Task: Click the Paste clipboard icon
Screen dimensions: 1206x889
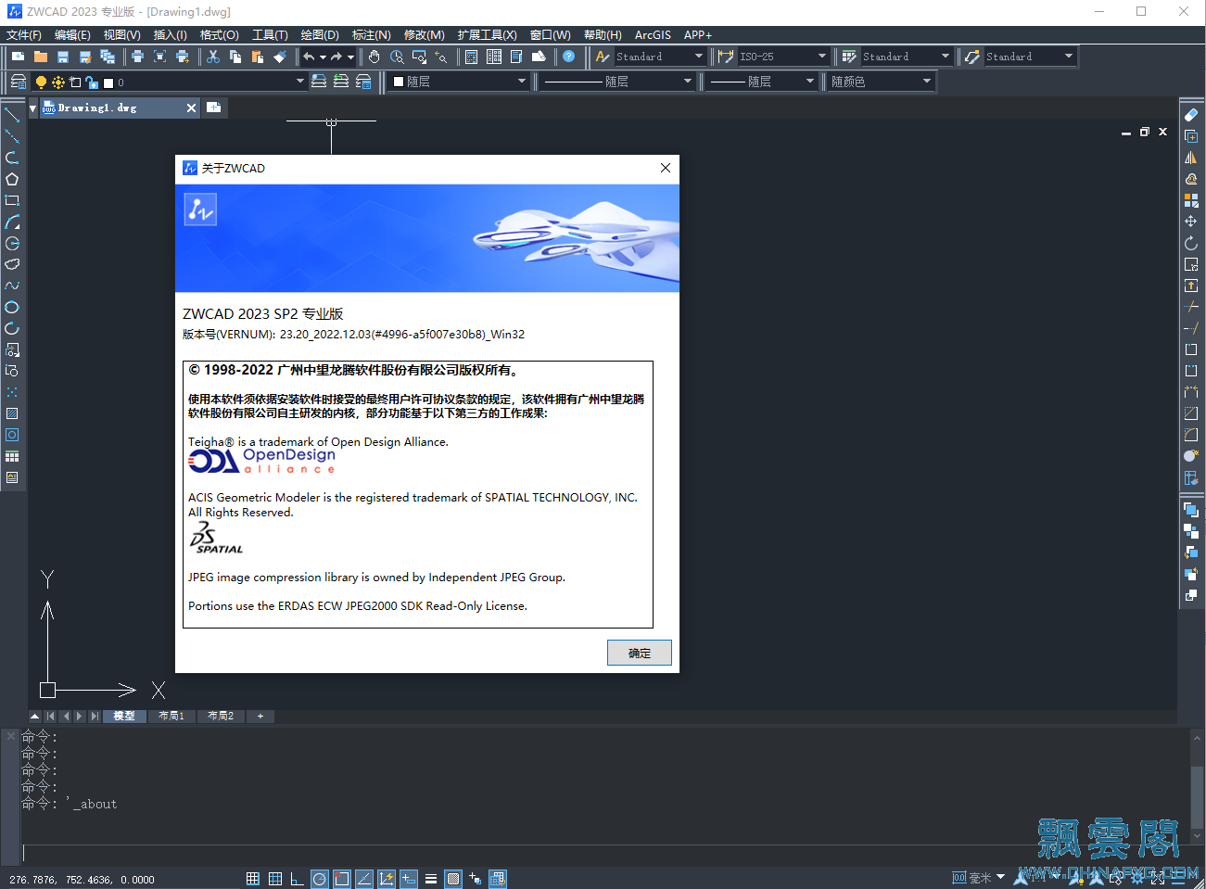Action: pos(258,57)
